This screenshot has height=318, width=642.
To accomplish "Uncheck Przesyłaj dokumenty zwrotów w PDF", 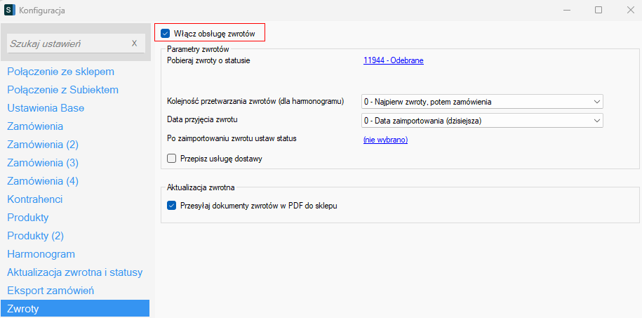I will pyautogui.click(x=172, y=206).
